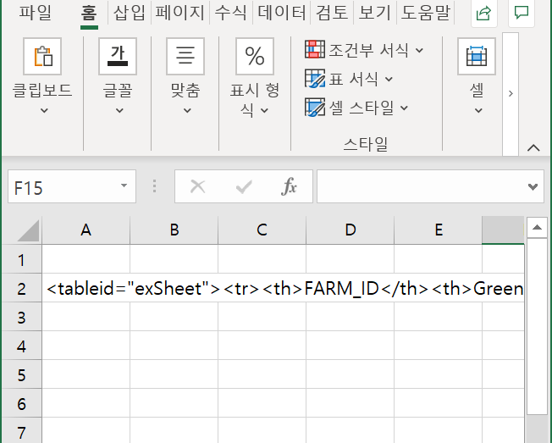
Task: Expand the 맞춤 group dropdown
Action: pos(187,111)
